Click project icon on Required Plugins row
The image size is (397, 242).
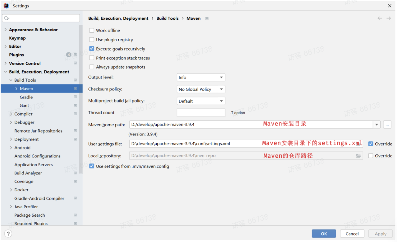75,223
